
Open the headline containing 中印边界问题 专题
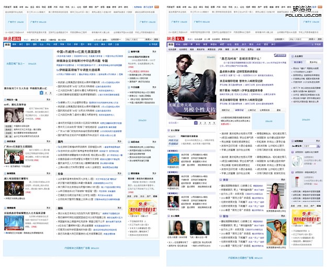click(x=82, y=61)
